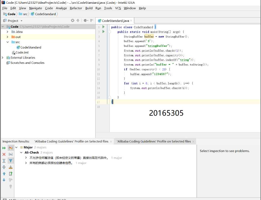Collapse Ali-Check group
Image resolution: width=261 pixels, height=200 pixels.
pyautogui.click(x=21, y=152)
